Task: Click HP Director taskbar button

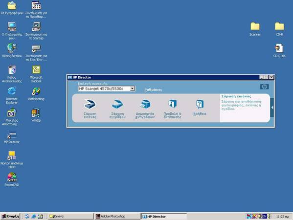Action: click(164, 217)
